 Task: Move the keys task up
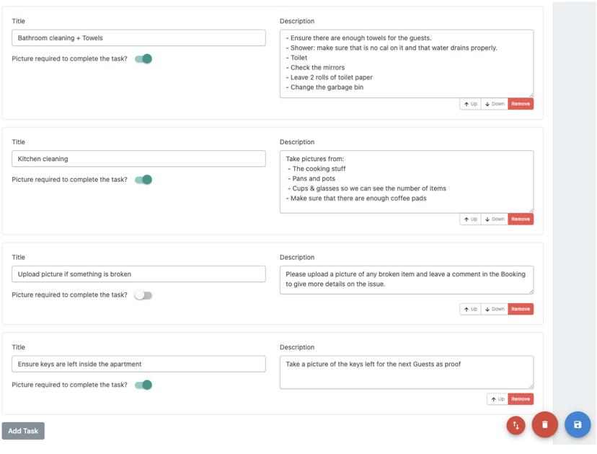[x=497, y=399]
